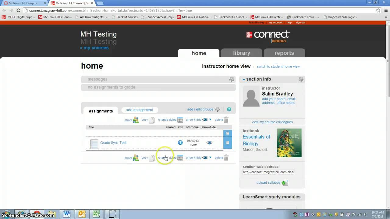Click the calendar icon in the lower toolbar

pos(180,158)
